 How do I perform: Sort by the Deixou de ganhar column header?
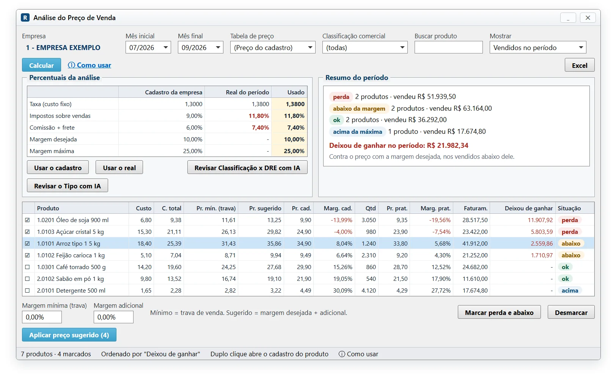click(523, 208)
